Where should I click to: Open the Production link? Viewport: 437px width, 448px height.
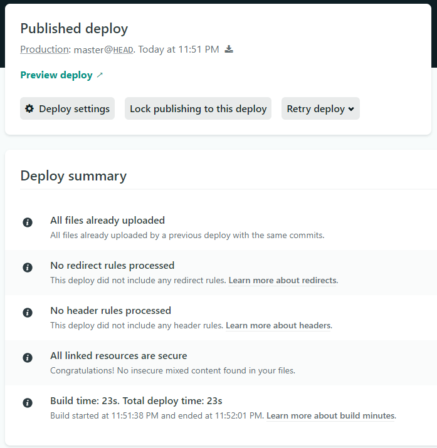pyautogui.click(x=44, y=49)
